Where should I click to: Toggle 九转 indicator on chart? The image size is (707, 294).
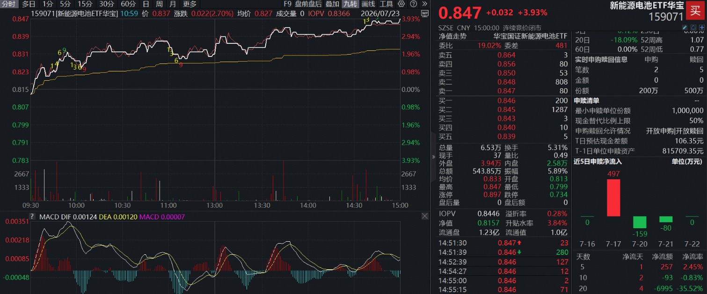point(350,4)
